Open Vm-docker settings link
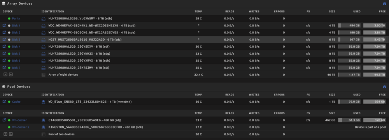389x140 pixels. 19,120
